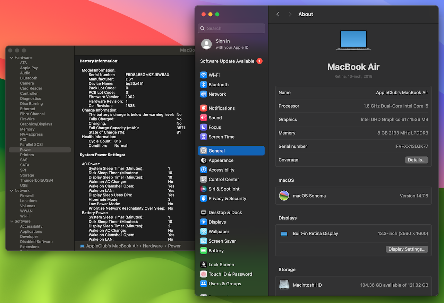Open Accessibility icon in System Settings
This screenshot has height=303, width=444.
[x=204, y=170]
